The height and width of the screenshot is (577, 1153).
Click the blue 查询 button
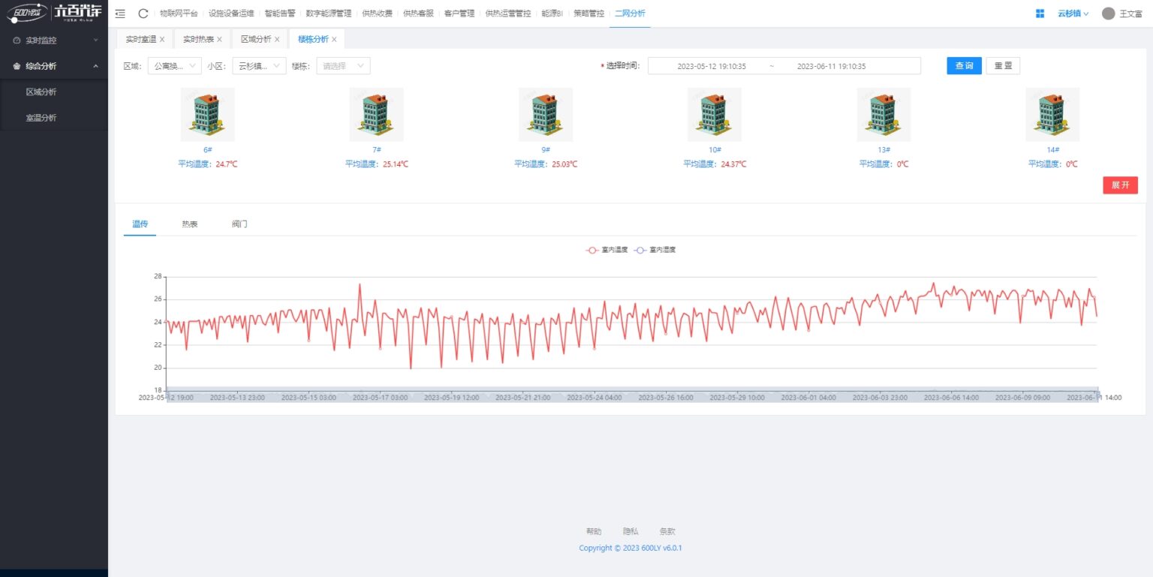(963, 66)
